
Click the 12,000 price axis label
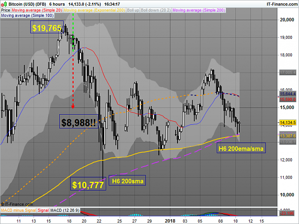coord(286,160)
